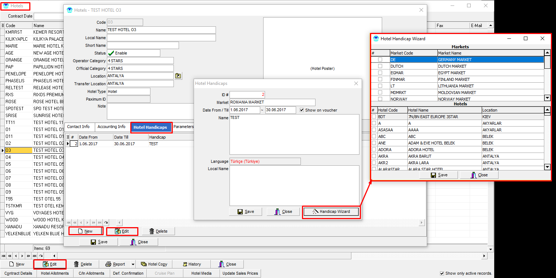Click Hotel Copy in the bottom toolbar

coord(154,264)
